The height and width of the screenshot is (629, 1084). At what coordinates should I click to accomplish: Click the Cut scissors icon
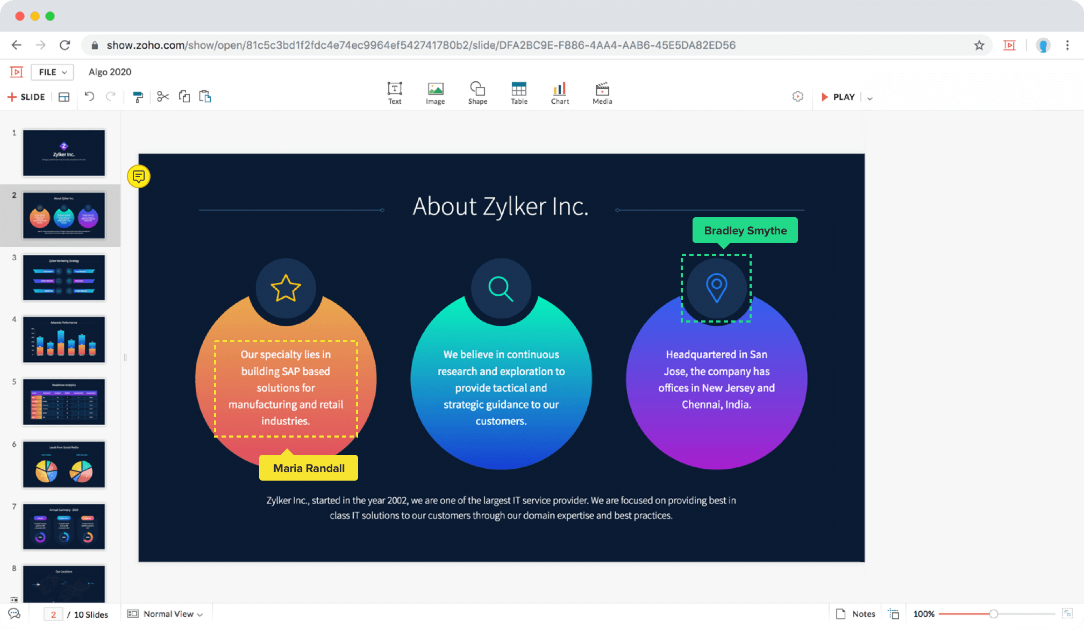click(x=162, y=97)
